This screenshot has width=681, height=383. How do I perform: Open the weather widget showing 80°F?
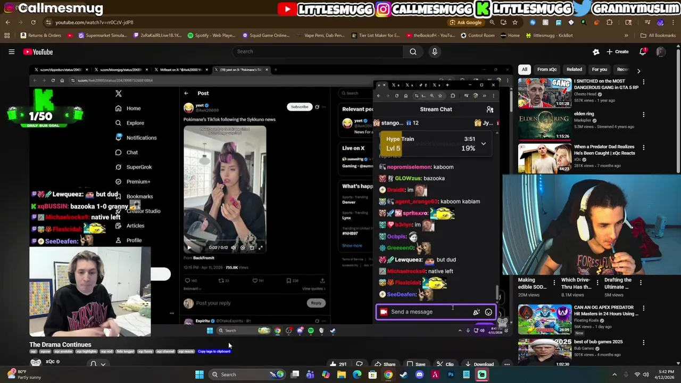tap(24, 374)
